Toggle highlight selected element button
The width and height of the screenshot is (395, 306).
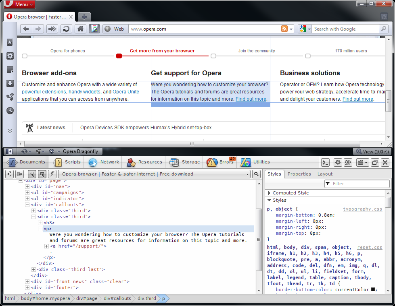[x=42, y=174]
